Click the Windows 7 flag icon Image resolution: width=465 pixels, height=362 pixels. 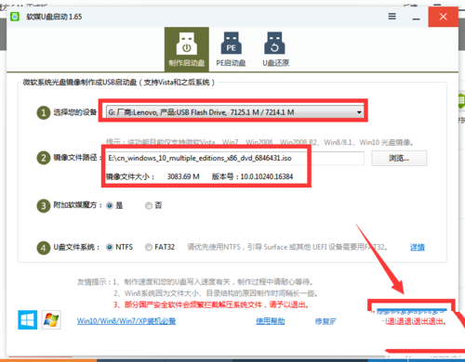click(x=51, y=319)
